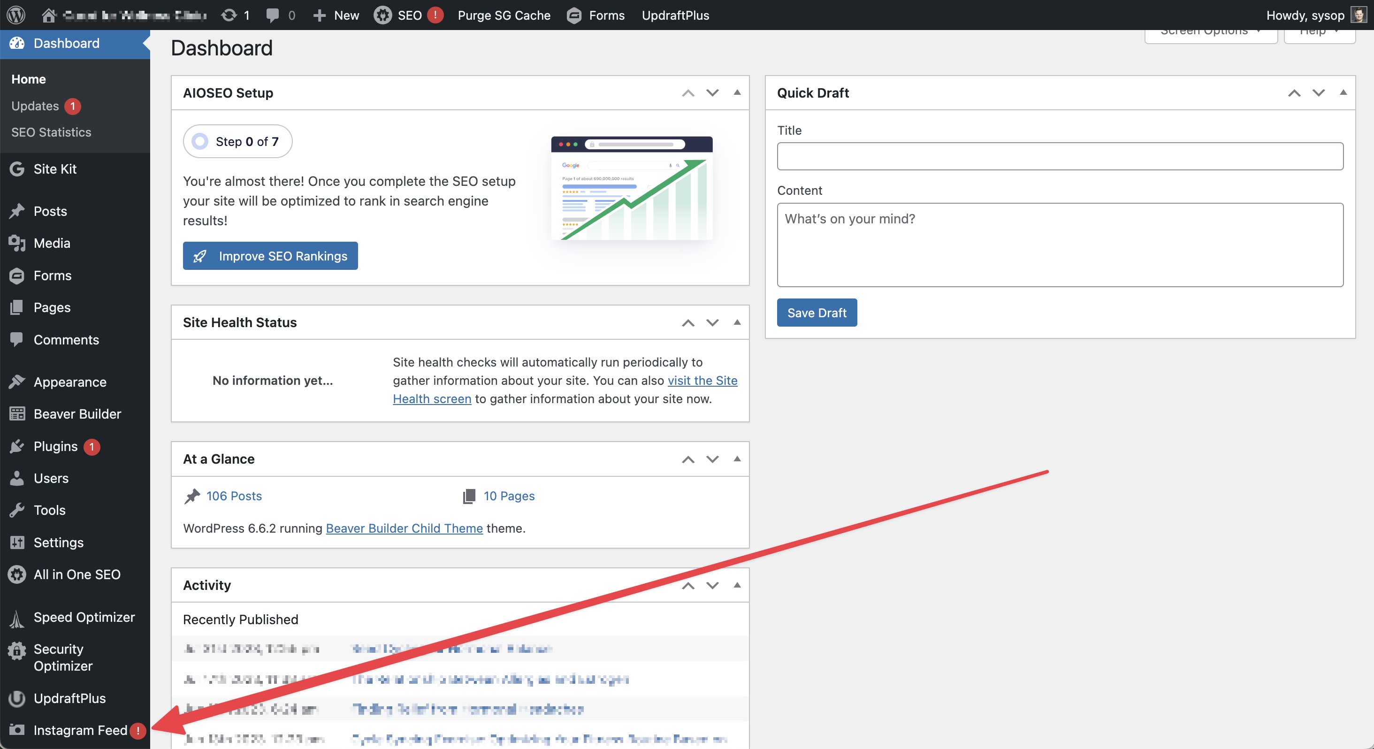Screen dimensions: 1374x749
Task: Collapse the At a Glance panel
Action: click(x=737, y=459)
